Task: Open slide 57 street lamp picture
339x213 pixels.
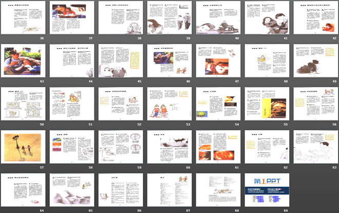Action: tap(23, 147)
